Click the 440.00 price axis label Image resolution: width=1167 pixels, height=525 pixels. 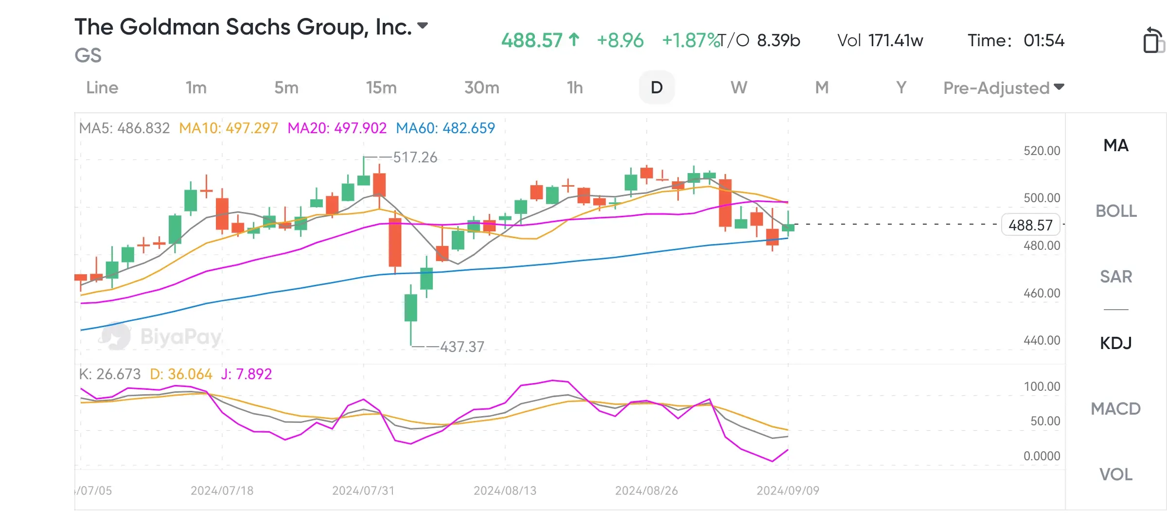[x=1042, y=340]
